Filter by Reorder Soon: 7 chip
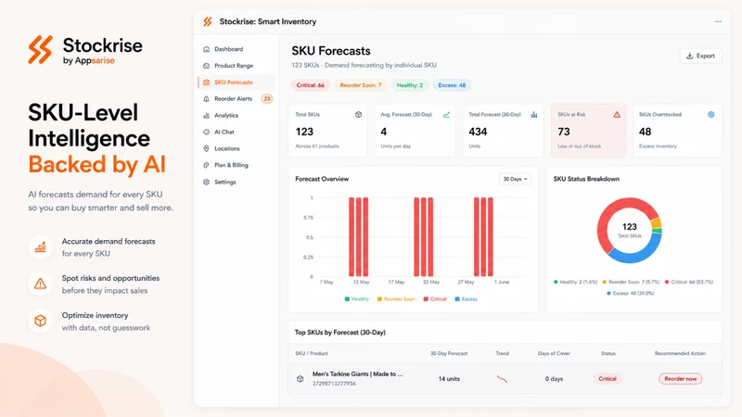 361,85
